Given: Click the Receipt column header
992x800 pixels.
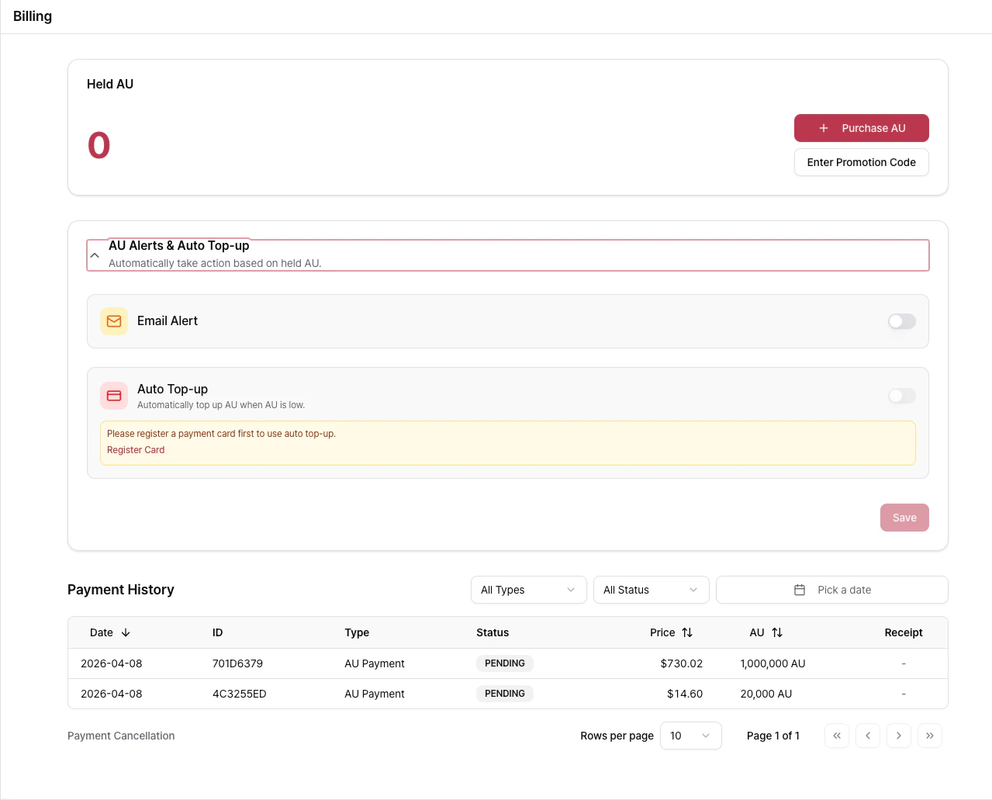Looking at the screenshot, I should (x=904, y=632).
